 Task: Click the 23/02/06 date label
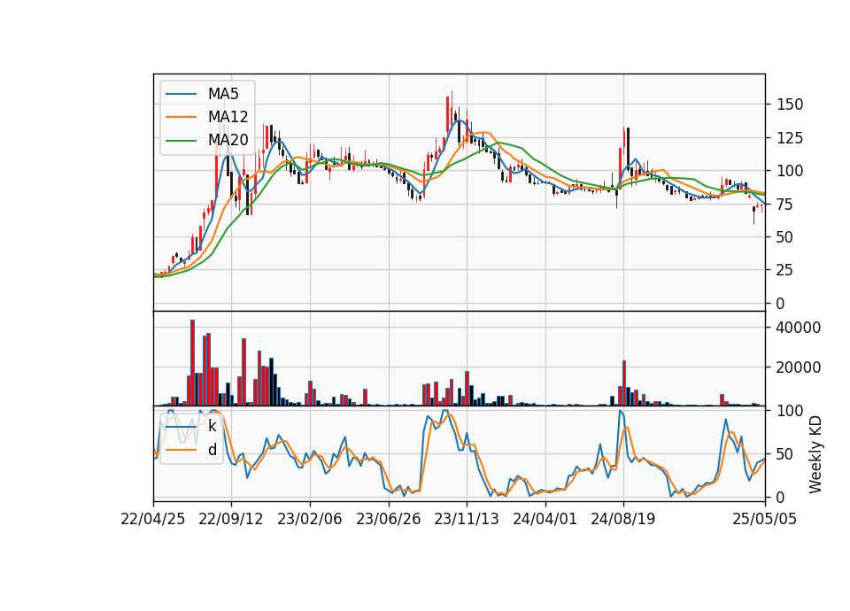point(310,519)
